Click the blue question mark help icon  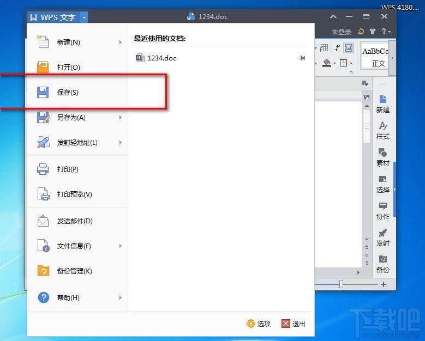pos(43,297)
